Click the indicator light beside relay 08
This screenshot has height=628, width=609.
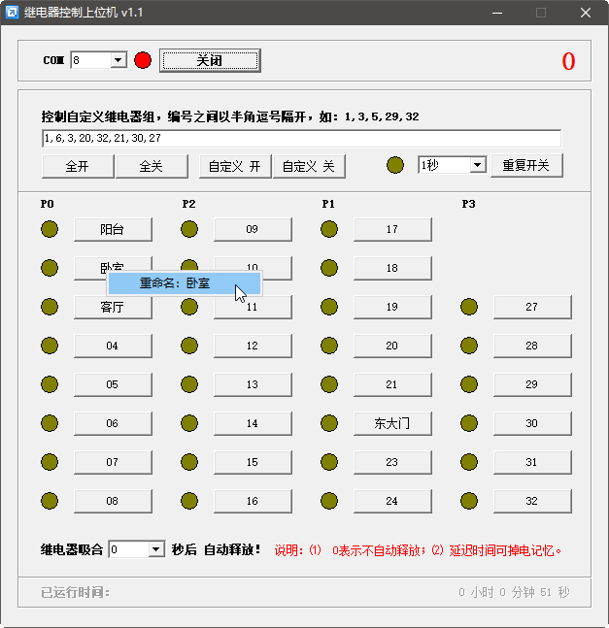(x=50, y=501)
